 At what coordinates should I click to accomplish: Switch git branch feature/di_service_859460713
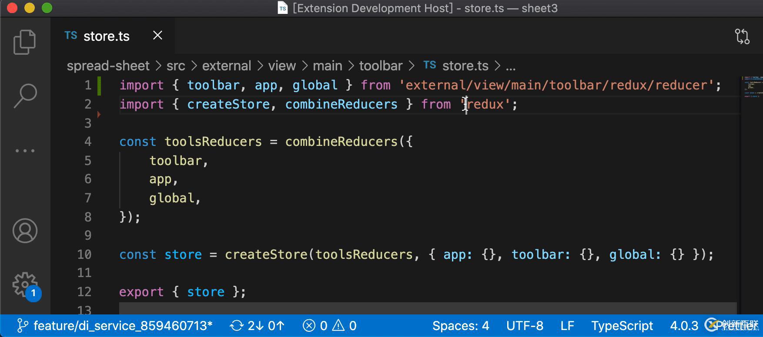click(x=115, y=326)
